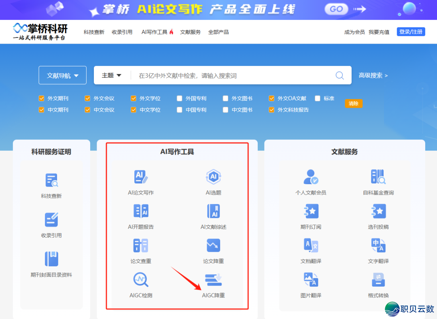Expand the 文献导航 dropdown
This screenshot has height=319, width=437.
[62, 75]
